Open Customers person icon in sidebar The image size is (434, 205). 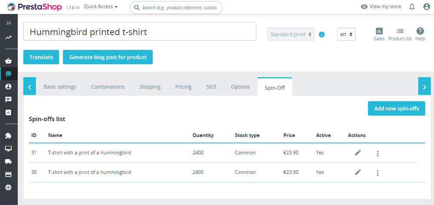(9, 87)
